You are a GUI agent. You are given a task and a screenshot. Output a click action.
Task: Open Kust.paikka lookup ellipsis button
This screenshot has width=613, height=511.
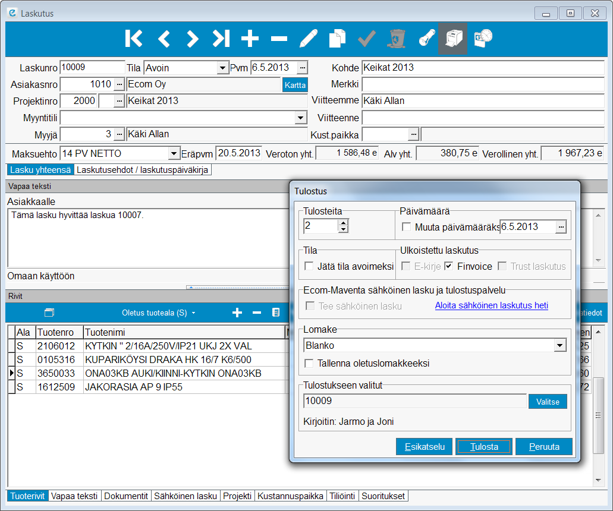pos(414,134)
